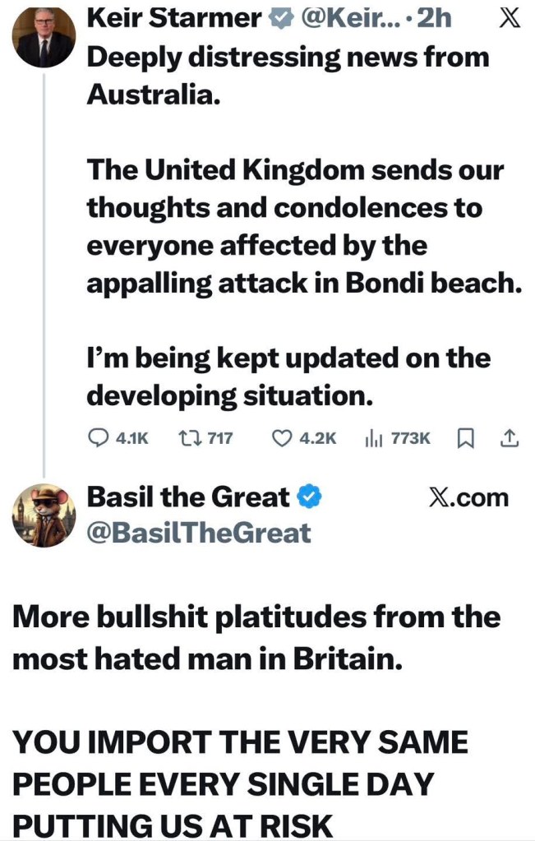Open Keir Starmer's profile photo
The image size is (535, 841).
pos(44,38)
